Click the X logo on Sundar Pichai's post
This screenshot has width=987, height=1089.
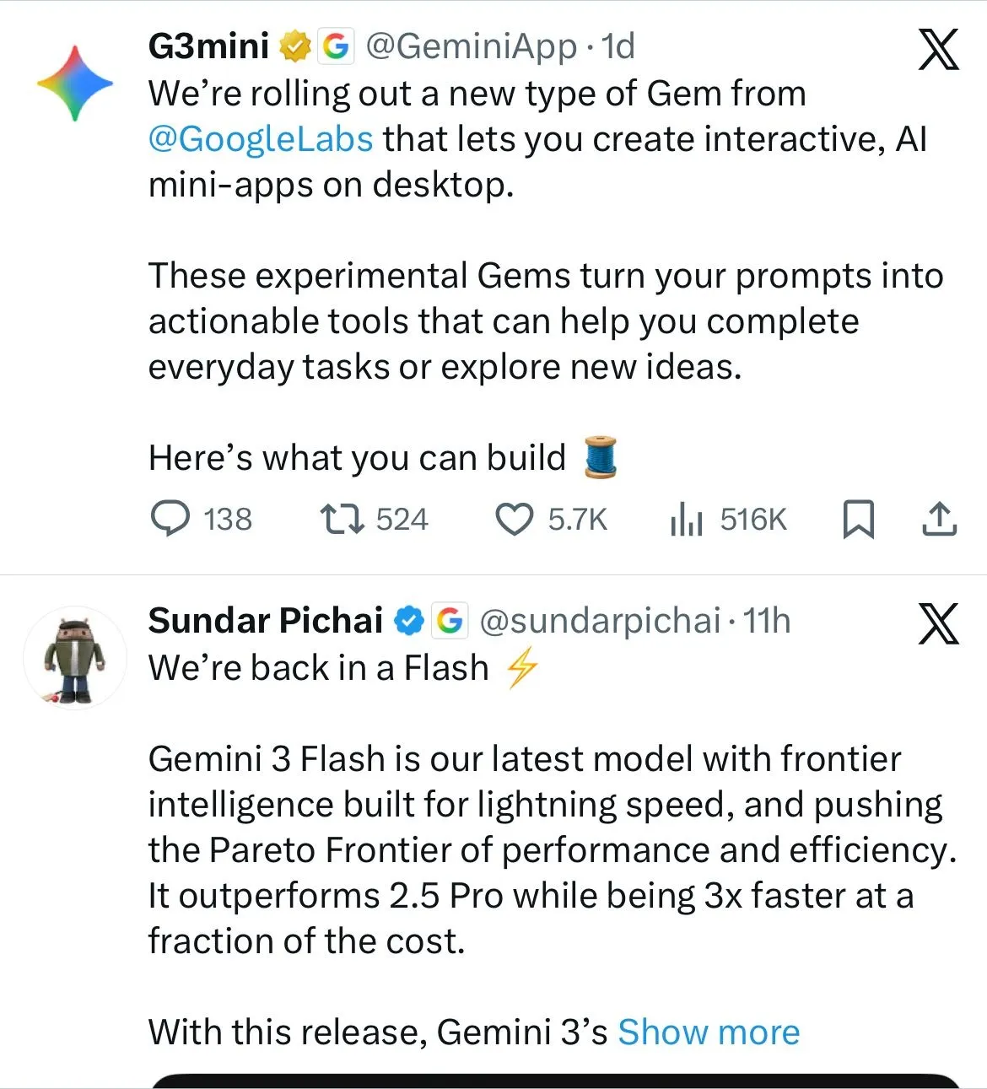click(x=938, y=623)
